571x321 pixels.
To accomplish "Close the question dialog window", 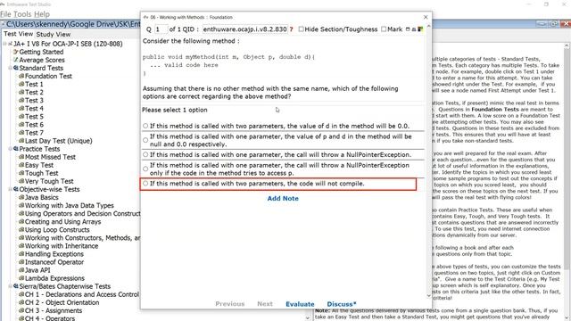I will [426, 17].
